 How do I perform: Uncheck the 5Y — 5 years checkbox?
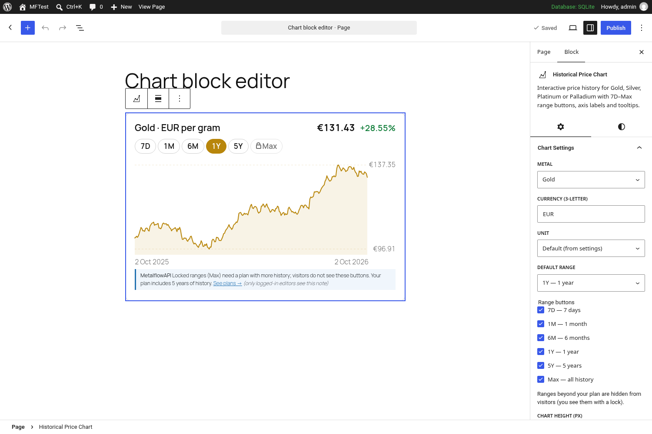point(541,365)
